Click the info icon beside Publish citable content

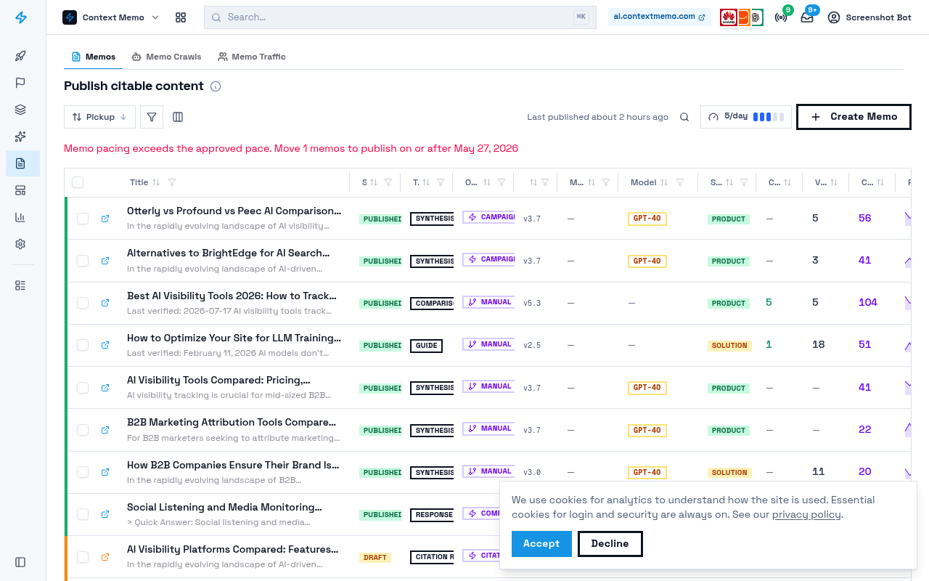216,86
